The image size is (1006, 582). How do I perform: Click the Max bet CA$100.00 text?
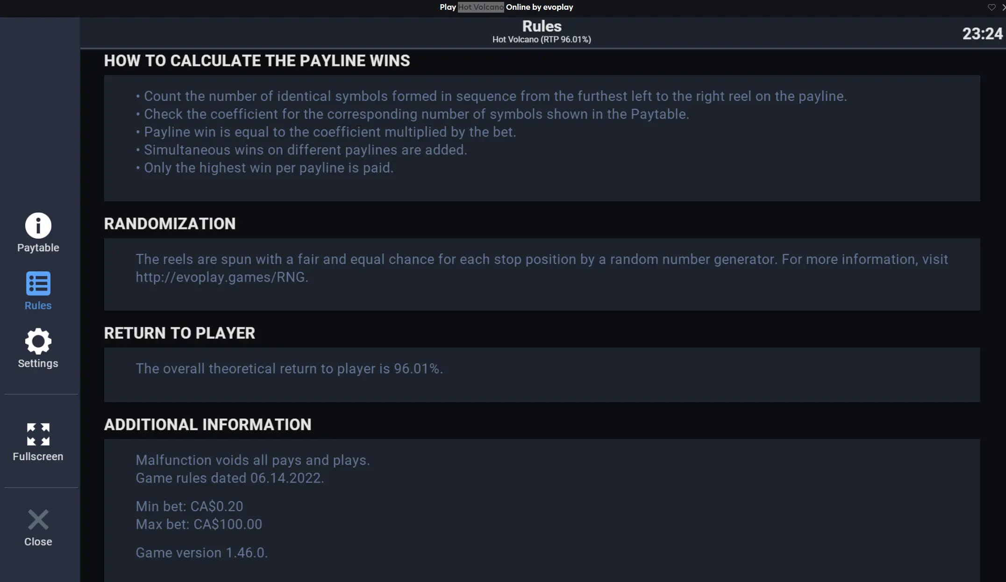(199, 524)
